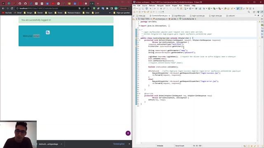The image size is (264, 148).
Task: Open the Design bookmark folder
Action: [28, 13]
